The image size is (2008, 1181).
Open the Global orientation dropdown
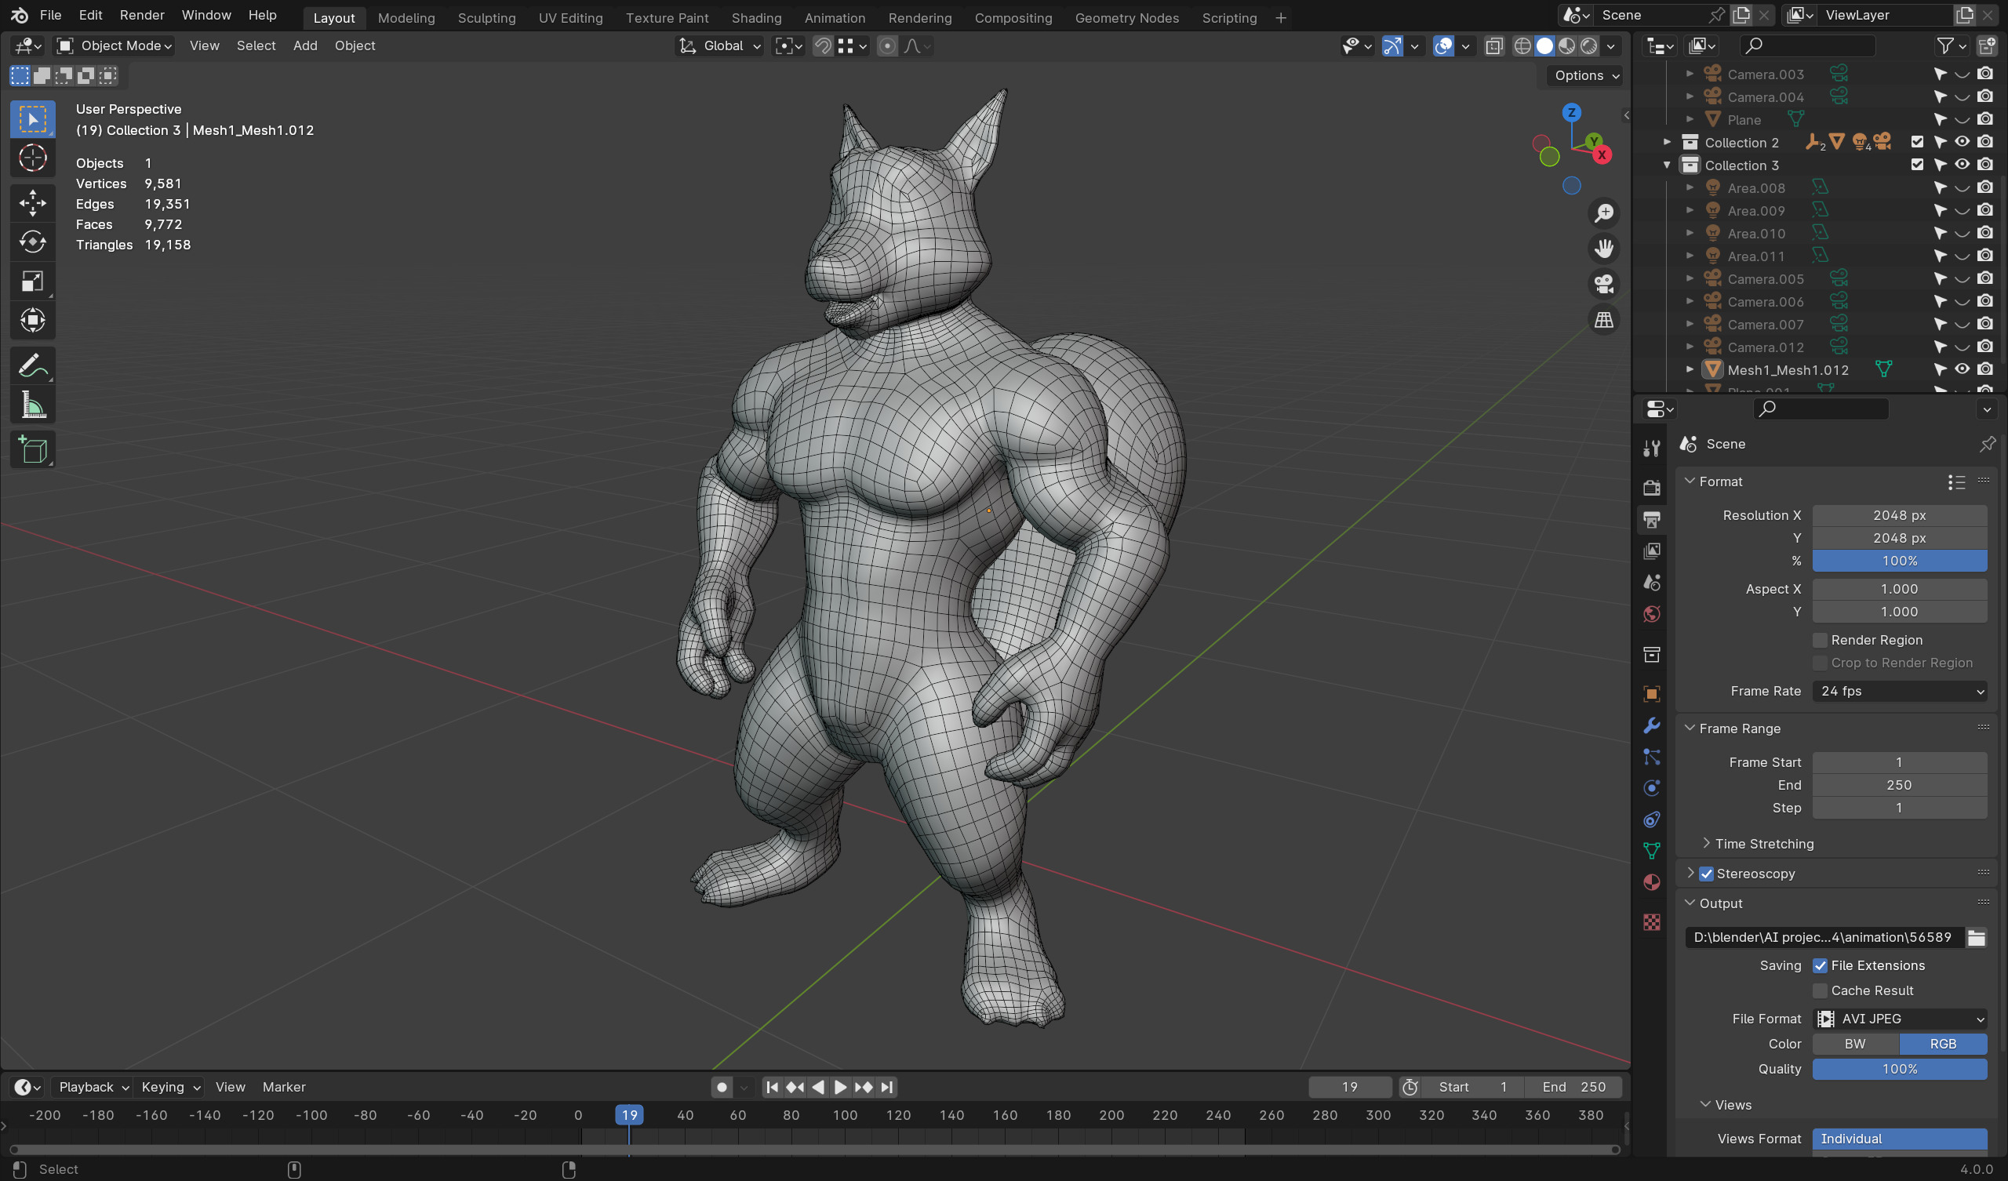click(720, 46)
